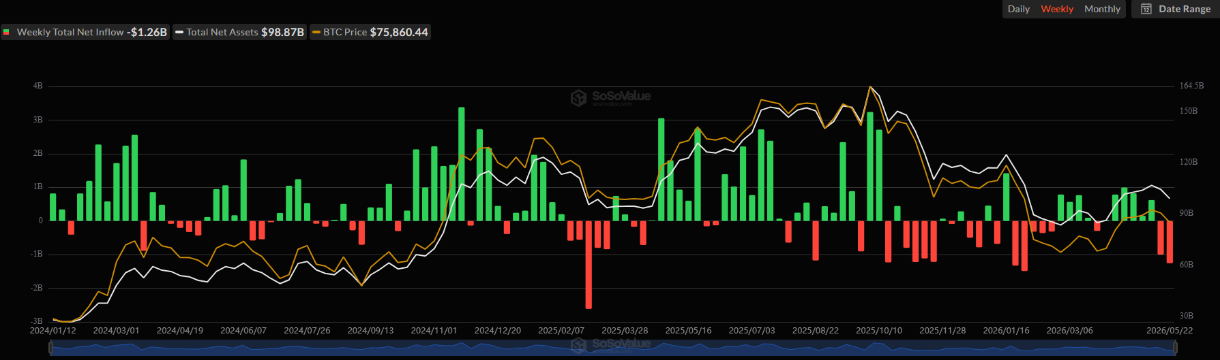Open the Date Range calendar icon
The height and width of the screenshot is (360, 1220).
(x=1146, y=9)
